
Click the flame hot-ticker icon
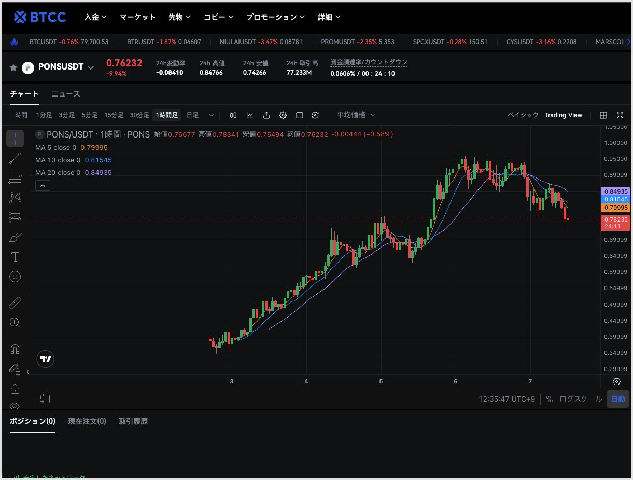click(x=15, y=42)
